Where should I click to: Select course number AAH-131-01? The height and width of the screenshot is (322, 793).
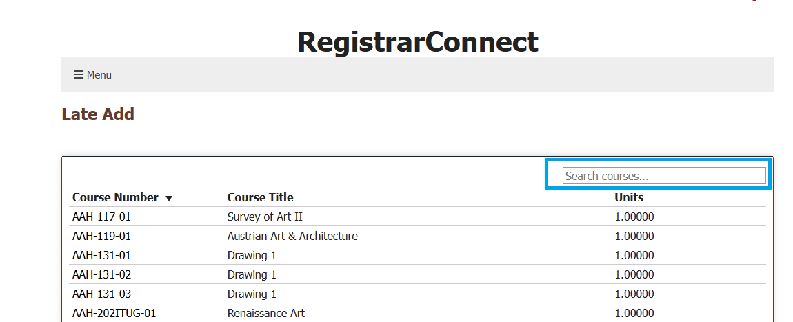[x=101, y=255]
